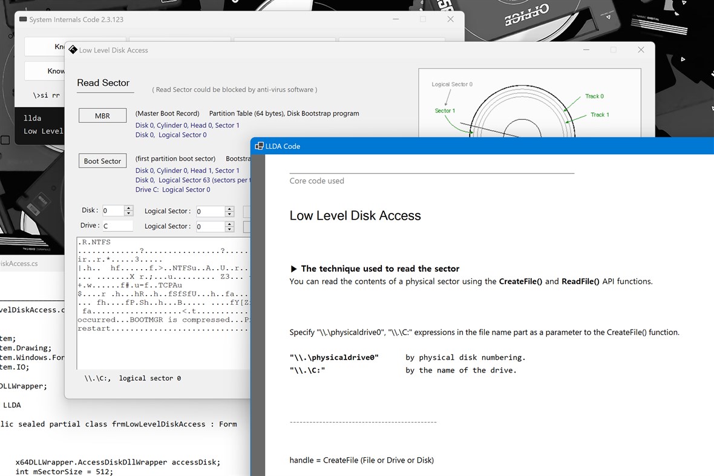This screenshot has width=714, height=476.
Task: Expand the technique section via its triangle marker
Action: click(x=293, y=269)
